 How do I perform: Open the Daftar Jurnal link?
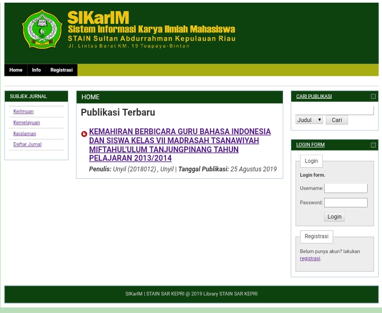(27, 144)
